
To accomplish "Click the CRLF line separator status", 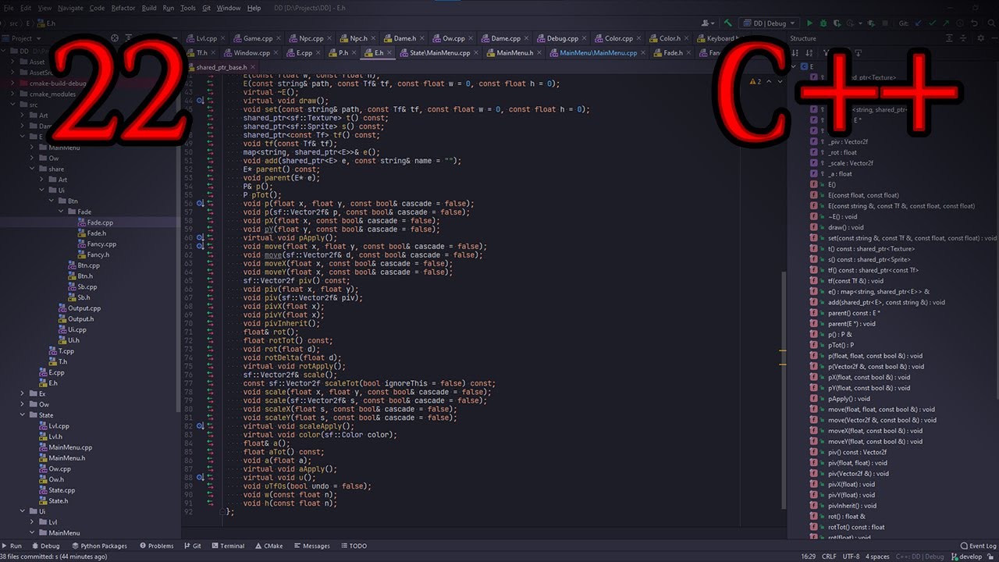I will [x=829, y=557].
